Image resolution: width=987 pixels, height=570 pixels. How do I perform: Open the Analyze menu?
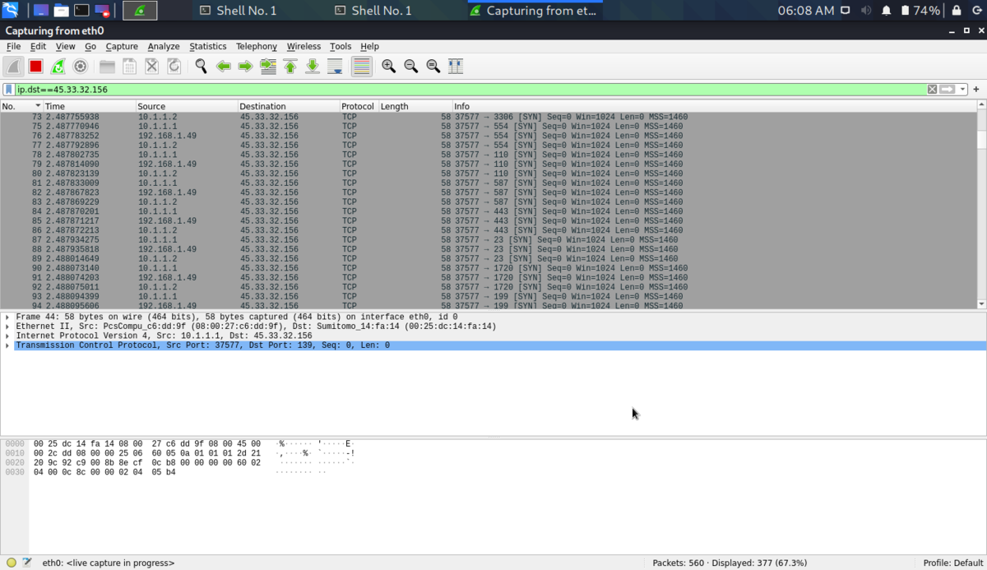tap(164, 47)
